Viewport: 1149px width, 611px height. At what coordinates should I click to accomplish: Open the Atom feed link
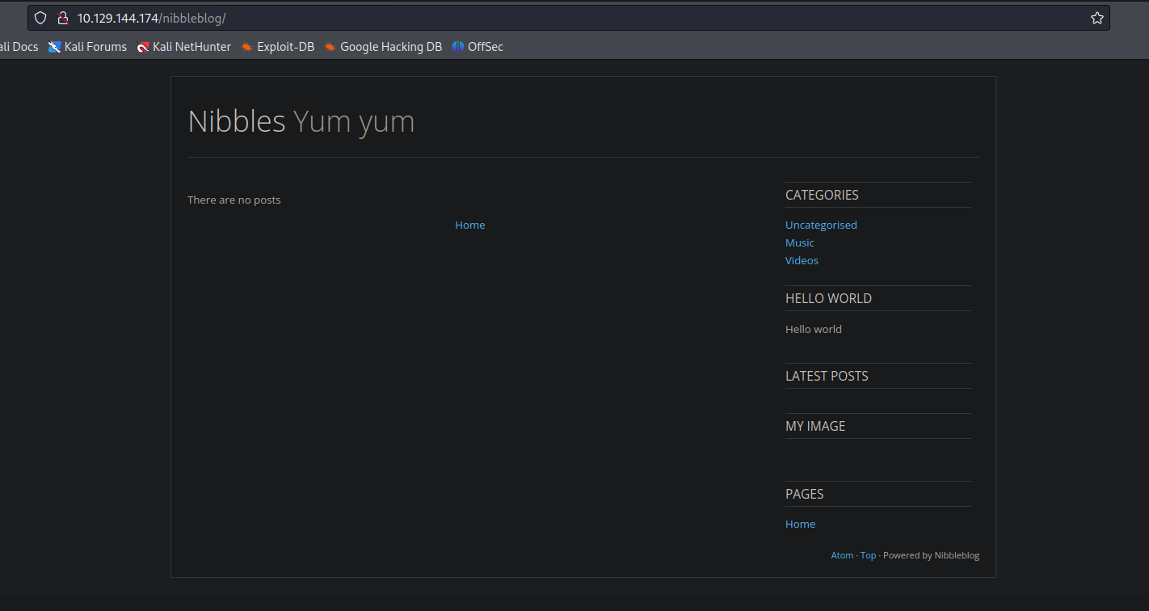pos(842,555)
